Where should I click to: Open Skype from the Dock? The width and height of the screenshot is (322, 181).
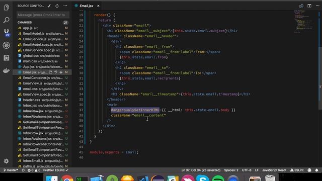coord(203,178)
